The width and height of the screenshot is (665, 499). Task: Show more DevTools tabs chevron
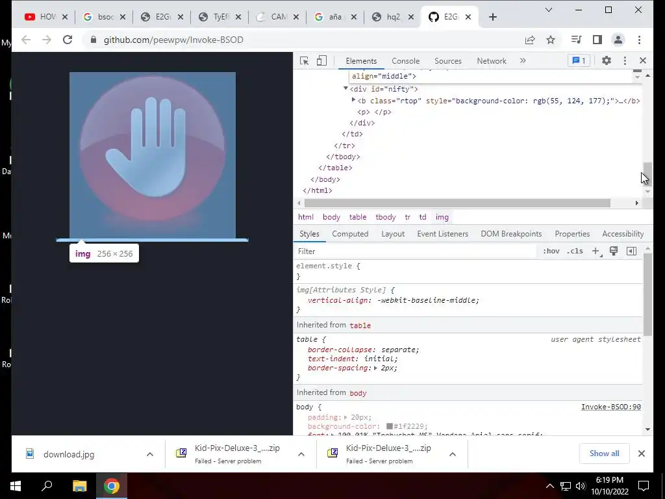[x=523, y=60]
